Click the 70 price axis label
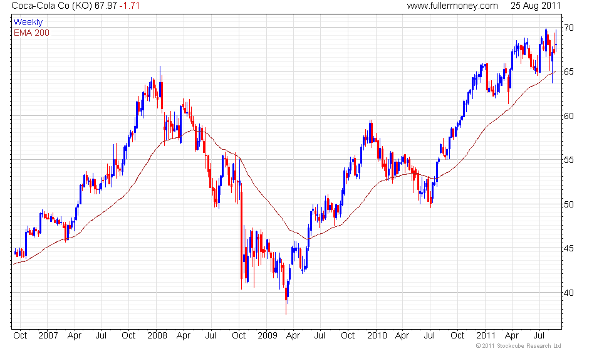Viewport: 614px width, 351px height. click(x=569, y=28)
